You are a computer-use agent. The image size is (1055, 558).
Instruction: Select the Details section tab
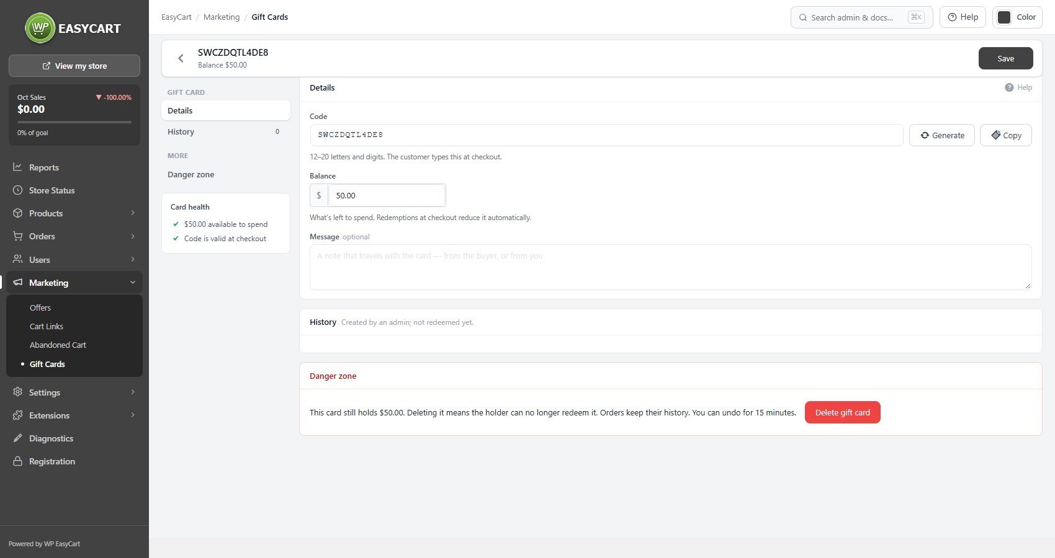tap(225, 110)
